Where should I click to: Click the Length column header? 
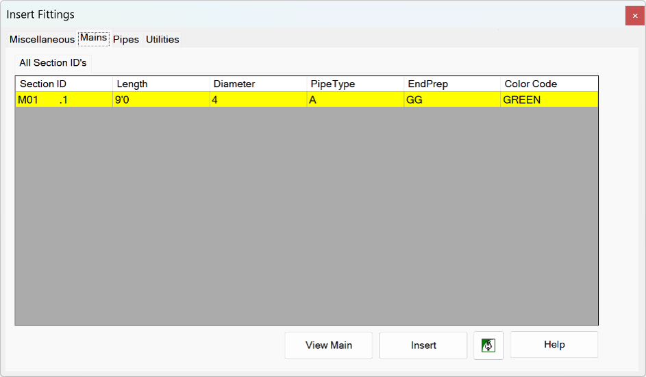point(161,84)
